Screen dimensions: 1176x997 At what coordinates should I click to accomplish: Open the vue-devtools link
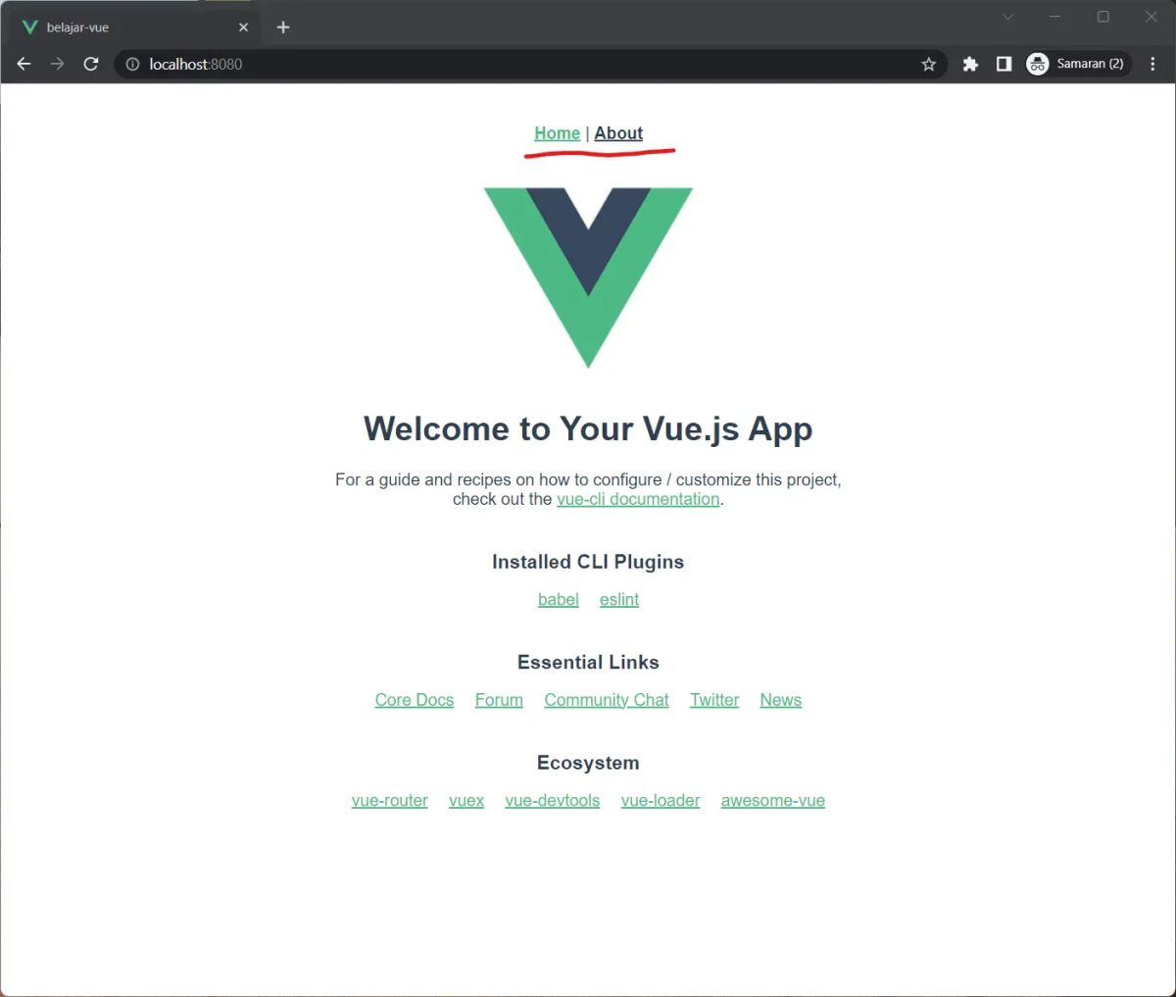(x=552, y=800)
